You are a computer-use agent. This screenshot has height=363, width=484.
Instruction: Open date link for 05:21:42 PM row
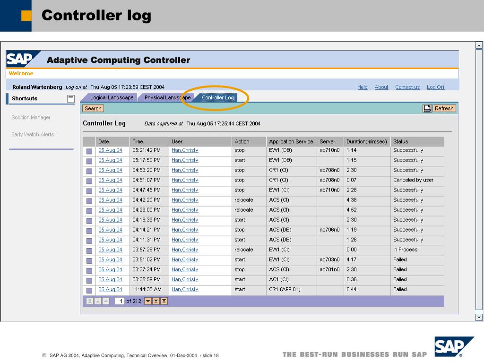coord(110,150)
